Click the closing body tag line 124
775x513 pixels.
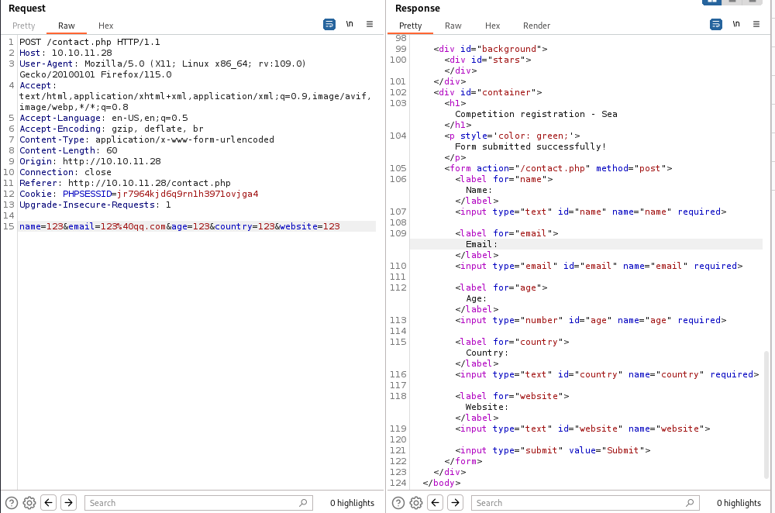pyautogui.click(x=442, y=483)
